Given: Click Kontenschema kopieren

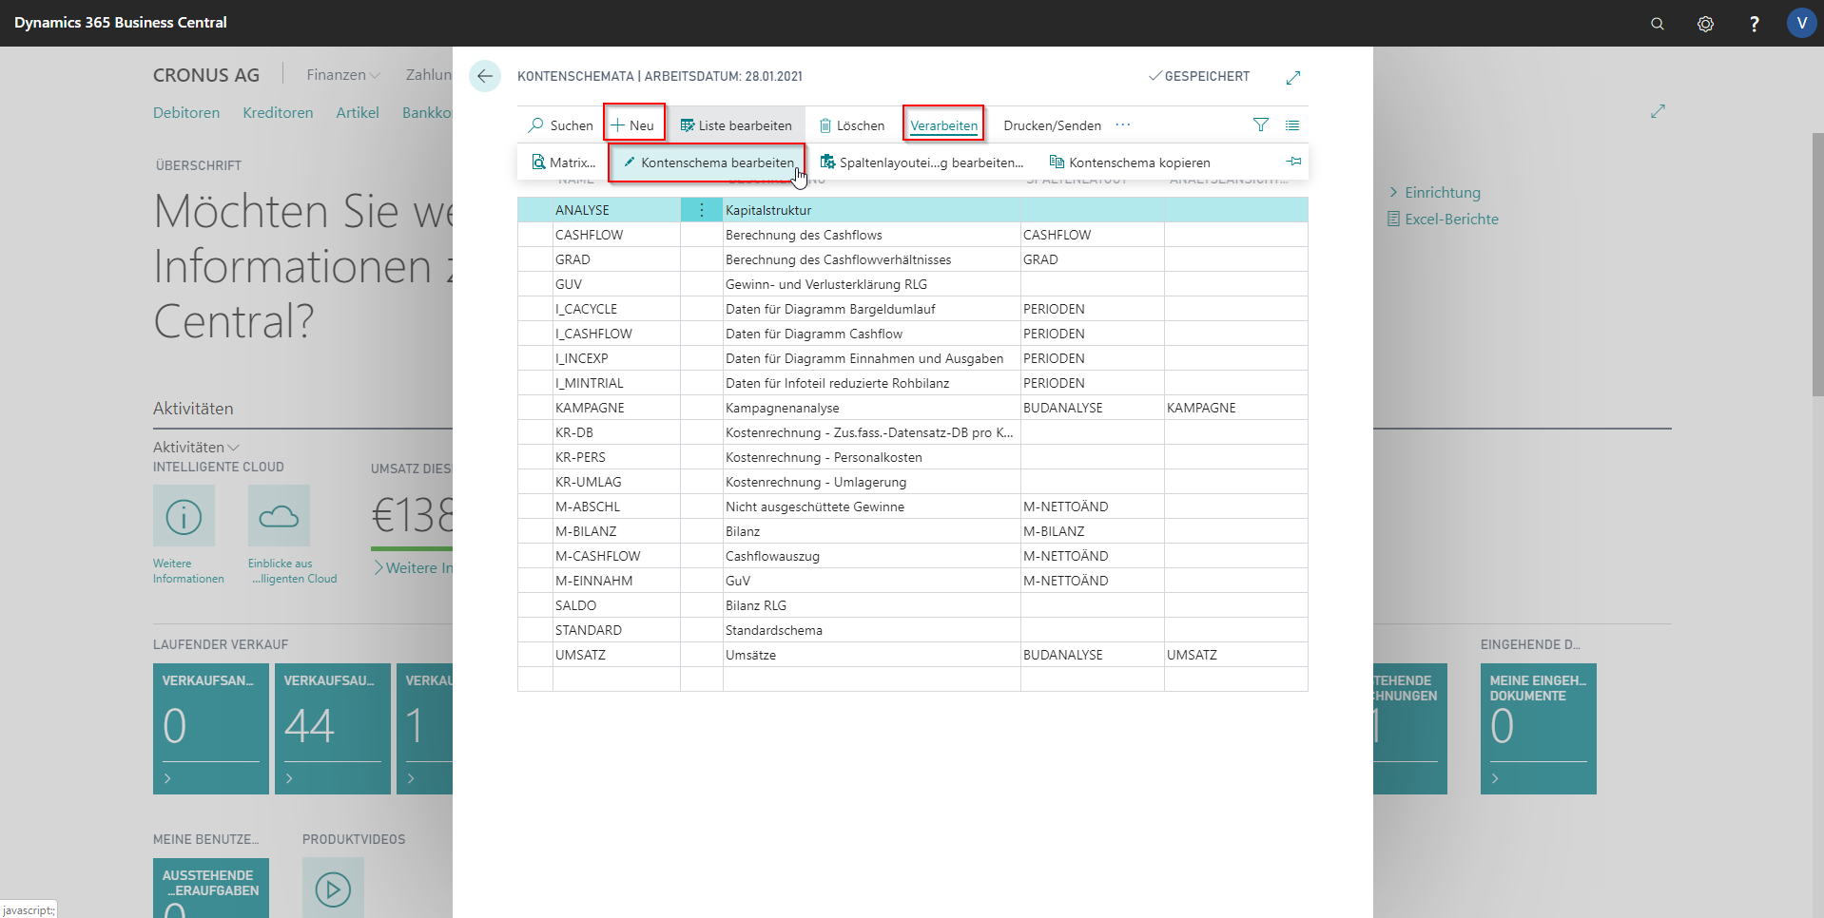Looking at the screenshot, I should coord(1130,163).
